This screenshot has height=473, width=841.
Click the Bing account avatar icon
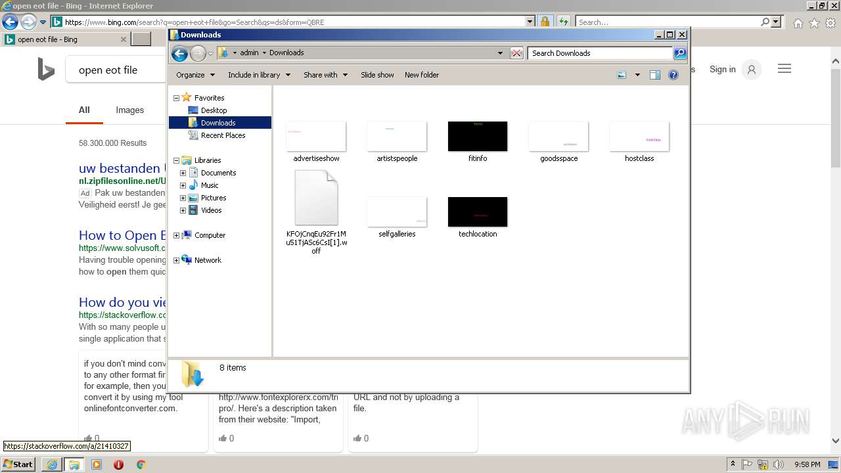click(x=752, y=70)
